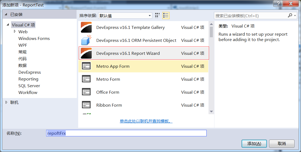Select the Office Form label
The image size is (301, 152).
(x=108, y=92)
